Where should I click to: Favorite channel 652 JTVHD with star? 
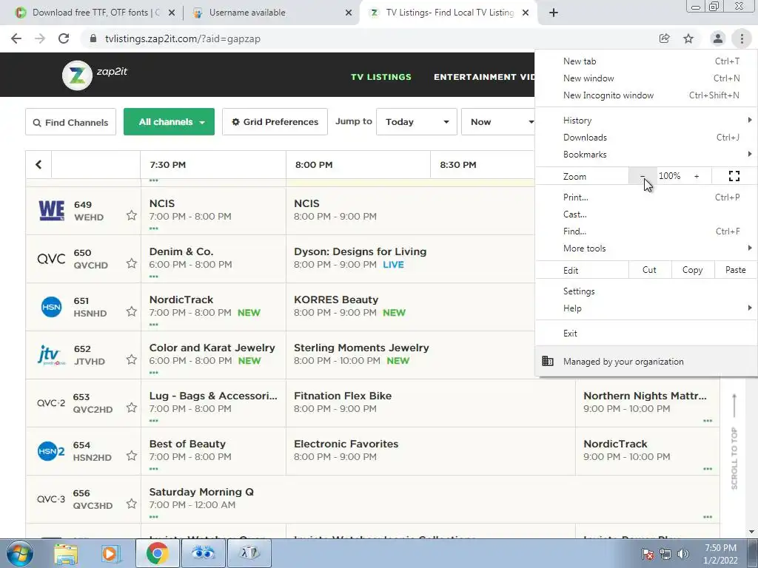[132, 359]
